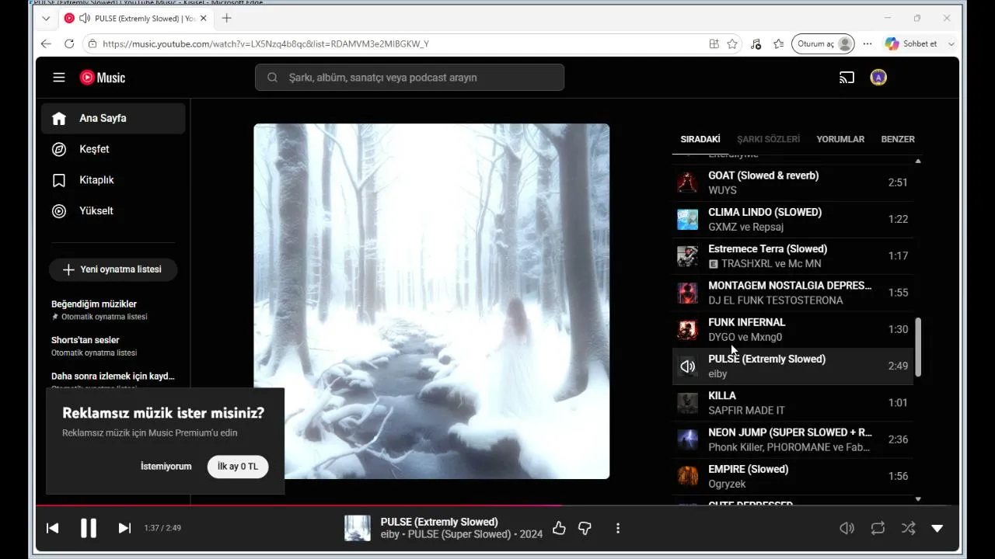This screenshot has width=995, height=559.
Task: Click the NEON JUMP track thumbnail
Action: pyautogui.click(x=687, y=439)
